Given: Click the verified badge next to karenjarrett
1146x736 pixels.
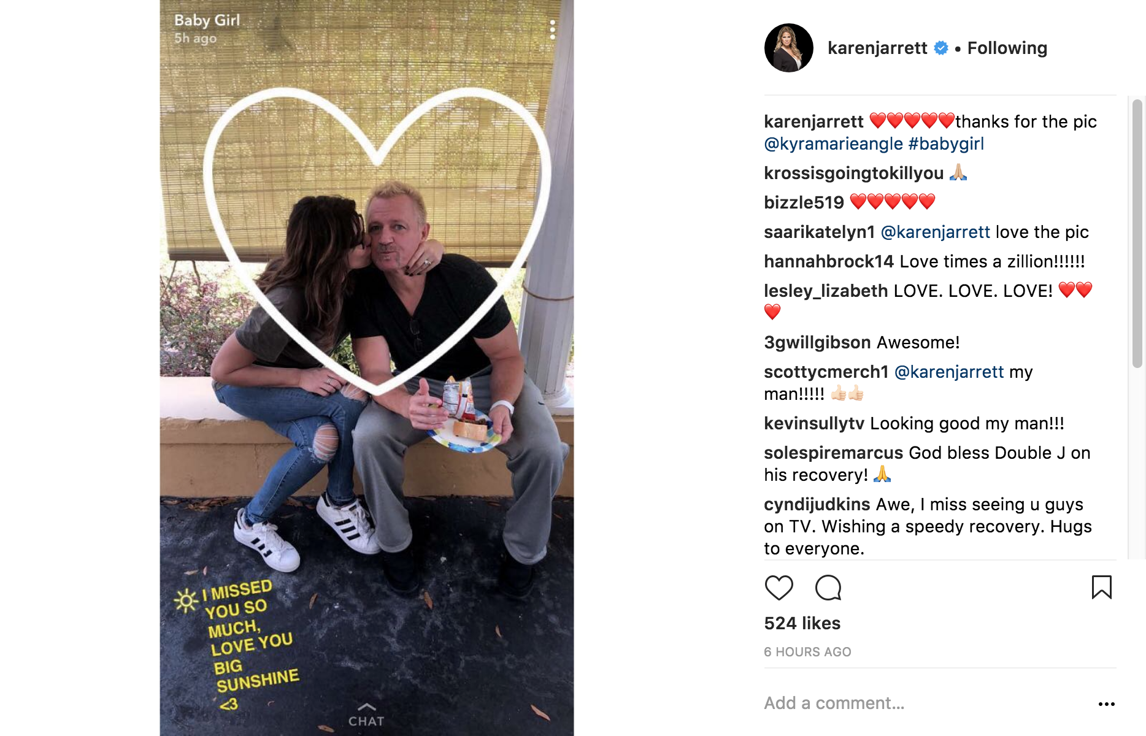Looking at the screenshot, I should (x=940, y=48).
